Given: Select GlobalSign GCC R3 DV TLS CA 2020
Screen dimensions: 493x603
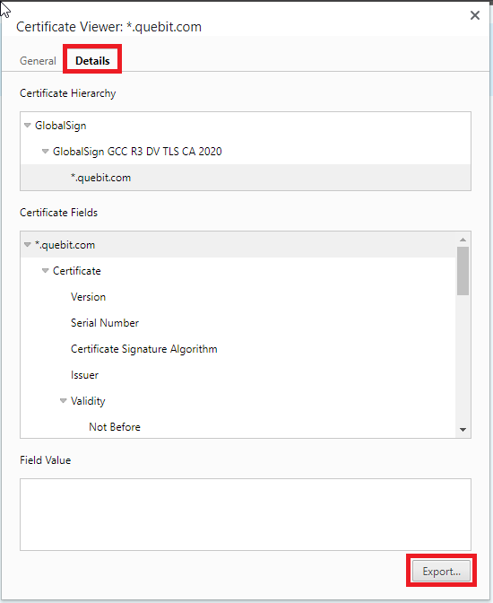Looking at the screenshot, I should 137,151.
